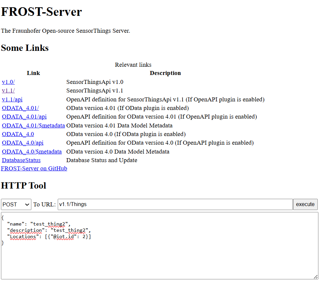
Task: Open the ODATA_4.01/$metadata link
Action: (x=33, y=125)
